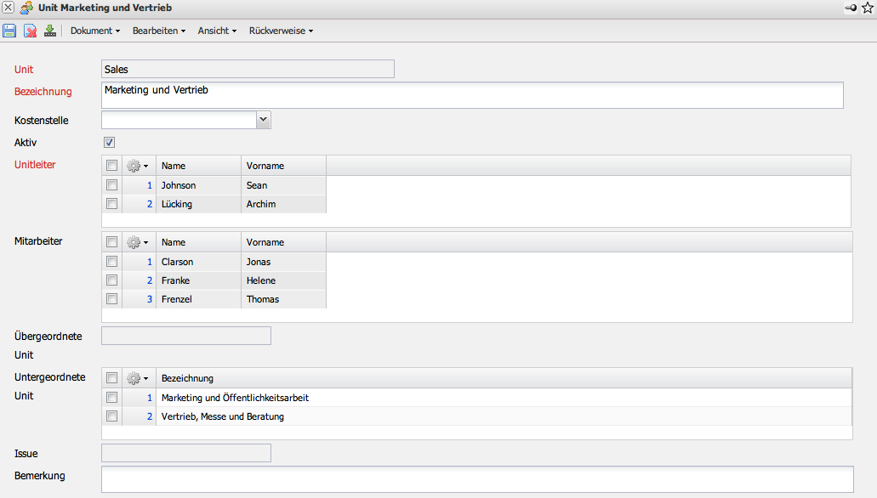Viewport: 877px width, 498px height.
Task: Click the blue floppy disk save icon
Action: pos(9,31)
